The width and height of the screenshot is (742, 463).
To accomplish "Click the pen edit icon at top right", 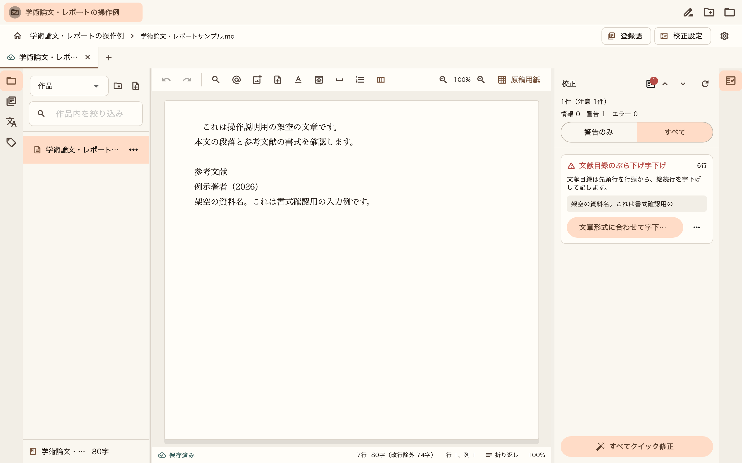I will coord(688,12).
